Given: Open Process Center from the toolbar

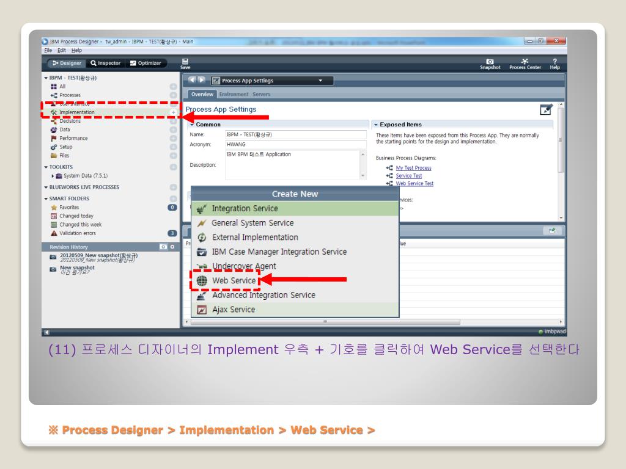Looking at the screenshot, I should (525, 61).
